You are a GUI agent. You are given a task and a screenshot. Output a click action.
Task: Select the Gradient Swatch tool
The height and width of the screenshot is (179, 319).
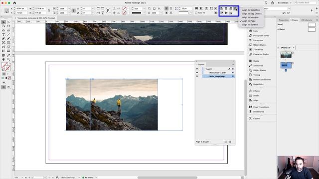pos(3,51)
